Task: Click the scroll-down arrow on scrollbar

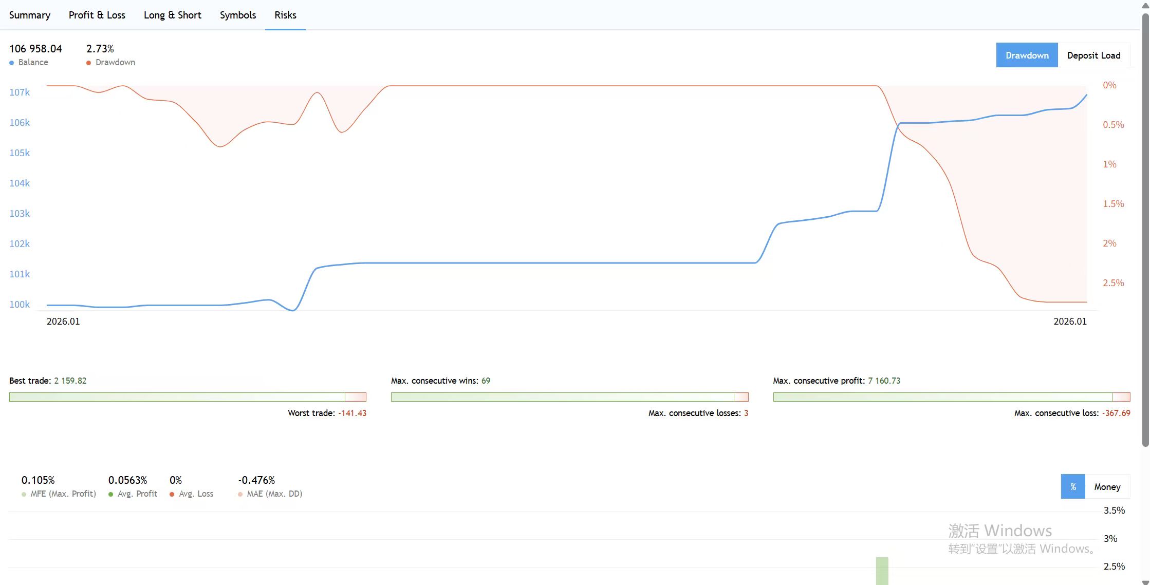Action: (x=1145, y=582)
